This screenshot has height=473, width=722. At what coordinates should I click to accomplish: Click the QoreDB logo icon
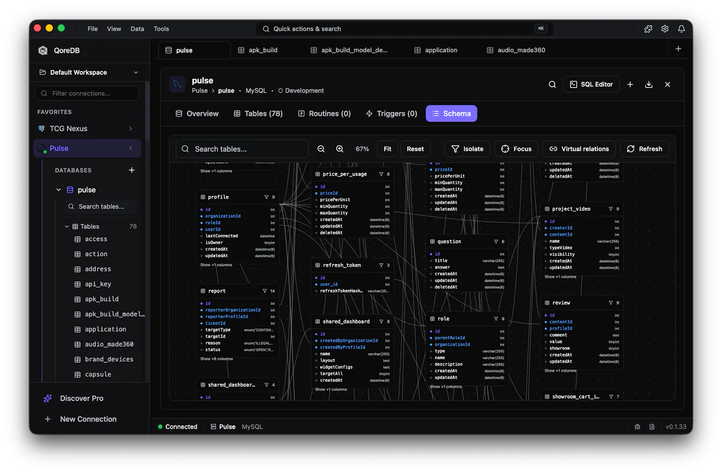[43, 51]
